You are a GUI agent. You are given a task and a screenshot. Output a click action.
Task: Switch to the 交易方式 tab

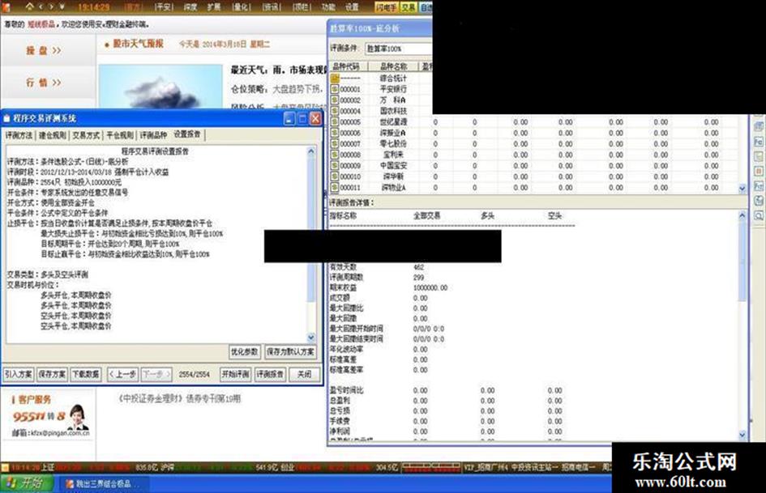[x=86, y=135]
